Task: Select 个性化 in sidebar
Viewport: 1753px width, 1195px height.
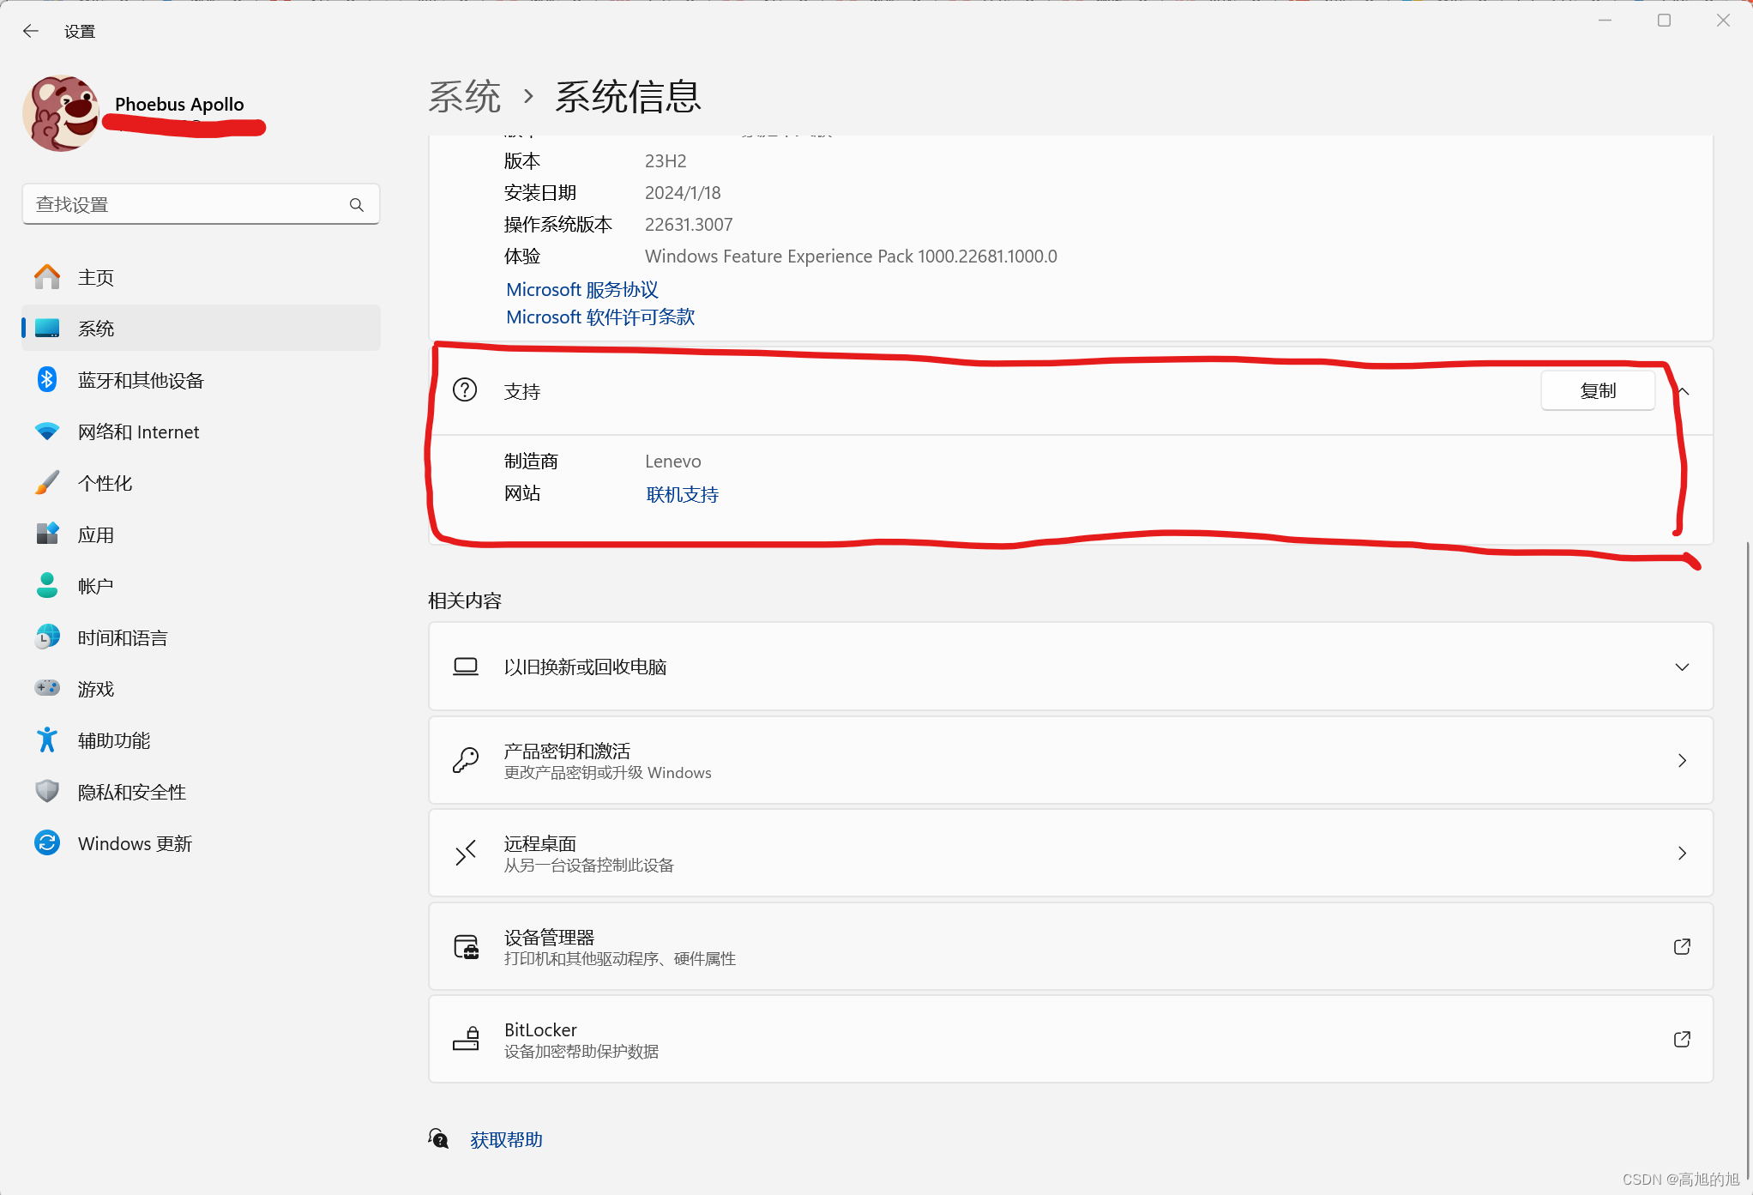Action: click(105, 483)
